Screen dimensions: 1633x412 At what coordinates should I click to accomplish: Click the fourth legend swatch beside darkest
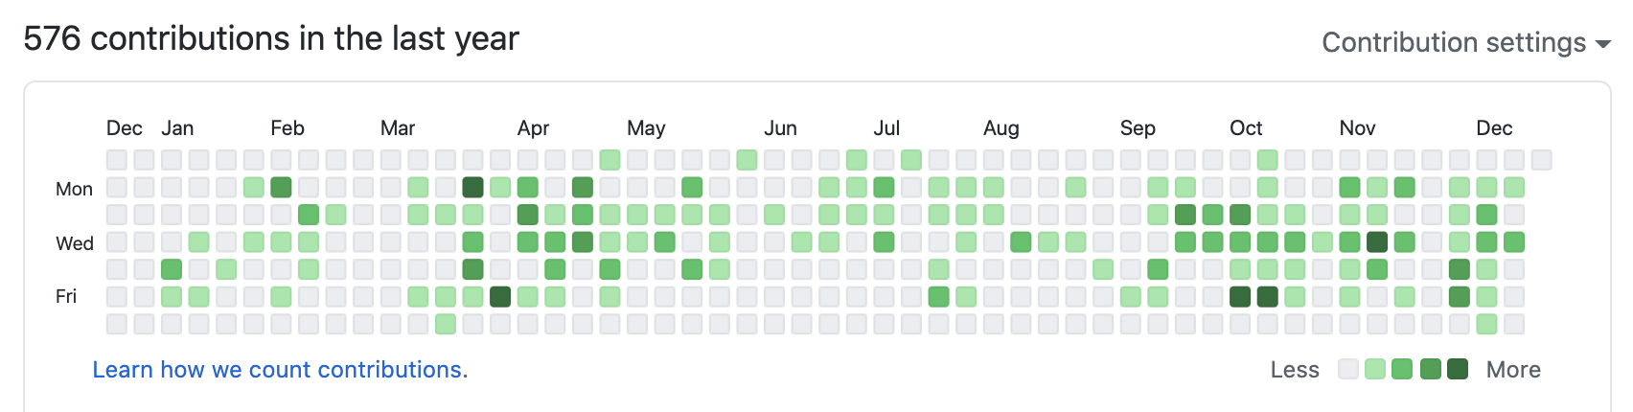coord(1431,369)
